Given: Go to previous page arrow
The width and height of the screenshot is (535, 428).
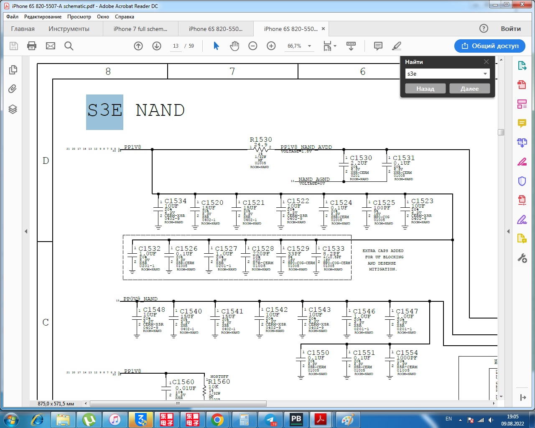Looking at the screenshot, I should [x=138, y=46].
